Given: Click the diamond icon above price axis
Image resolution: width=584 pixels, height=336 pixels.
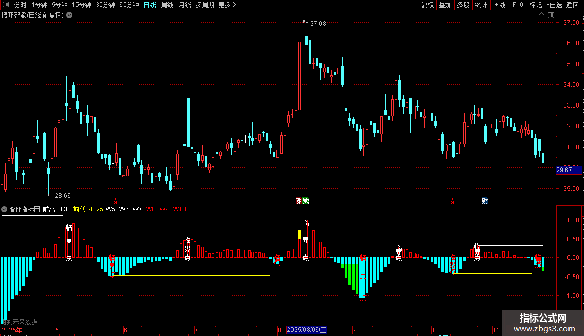Looking at the screenshot, I should pyautogui.click(x=542, y=16).
